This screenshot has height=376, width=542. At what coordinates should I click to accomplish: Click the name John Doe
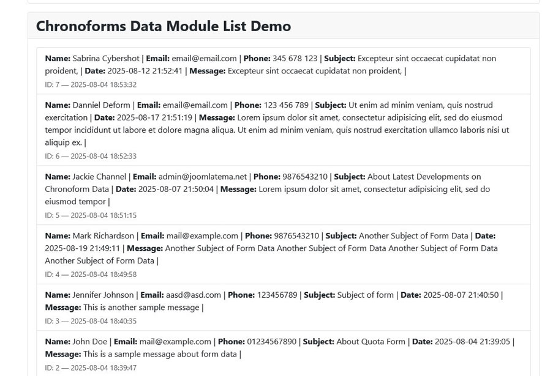[89, 342]
